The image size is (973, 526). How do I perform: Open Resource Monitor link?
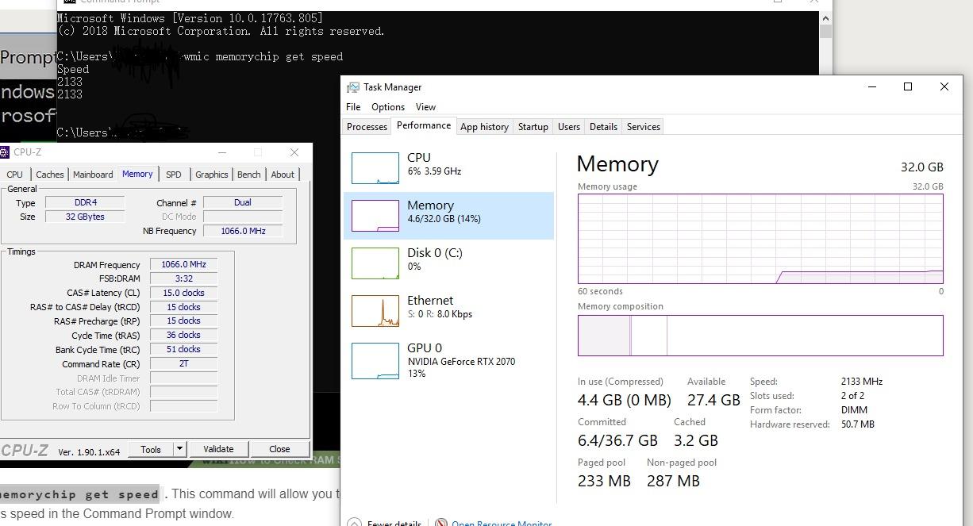(502, 523)
